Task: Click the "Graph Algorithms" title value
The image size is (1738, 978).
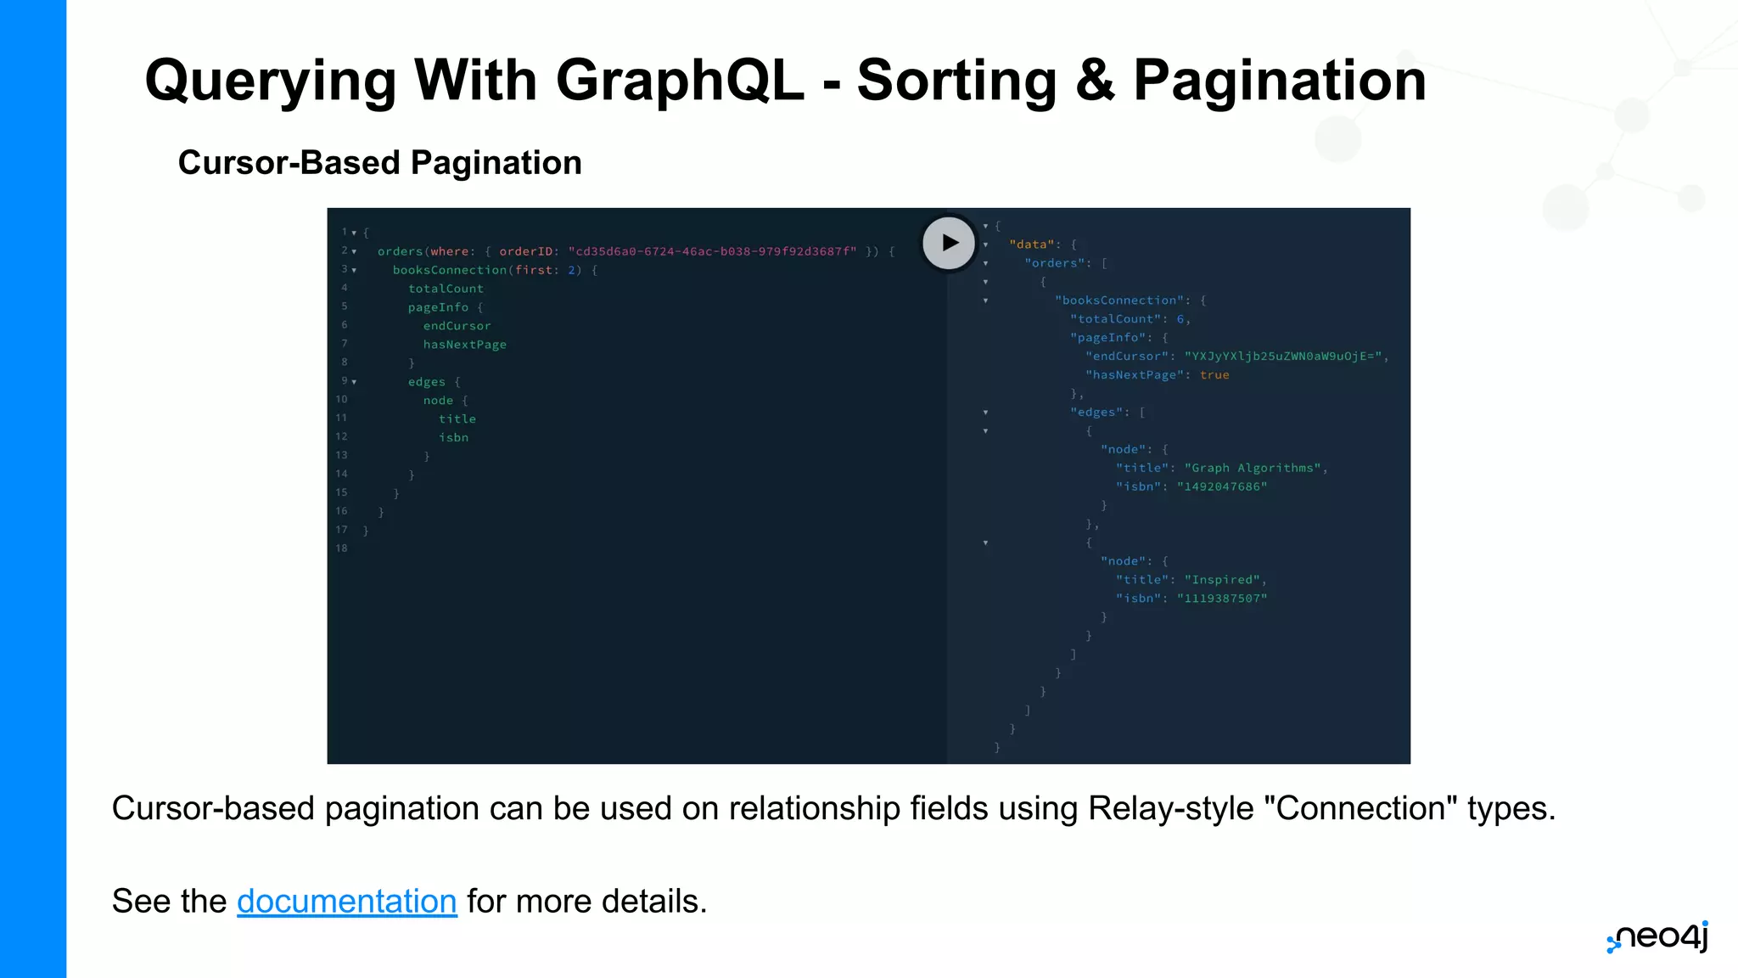Action: tap(1253, 469)
